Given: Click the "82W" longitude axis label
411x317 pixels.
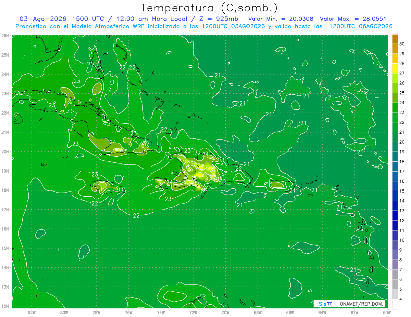Looking at the screenshot, I should [32, 312].
